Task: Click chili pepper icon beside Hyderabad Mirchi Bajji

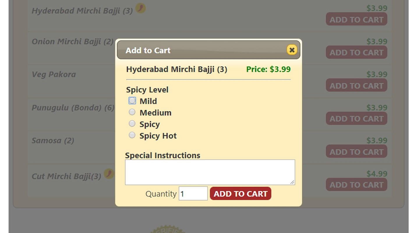Action: pyautogui.click(x=141, y=8)
